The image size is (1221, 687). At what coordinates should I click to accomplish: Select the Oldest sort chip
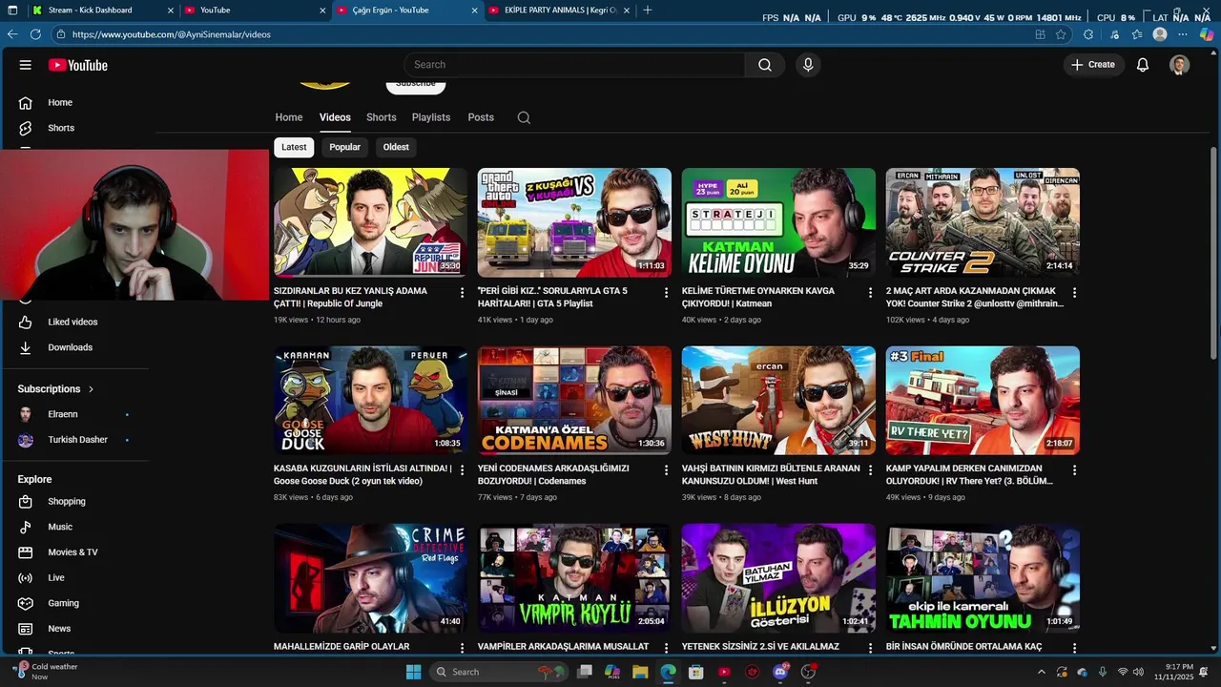point(396,147)
